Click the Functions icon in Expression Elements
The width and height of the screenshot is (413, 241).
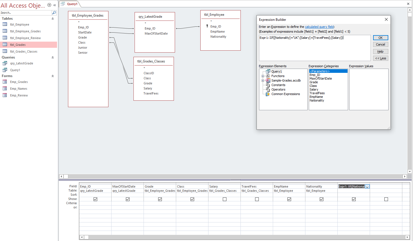click(268, 76)
